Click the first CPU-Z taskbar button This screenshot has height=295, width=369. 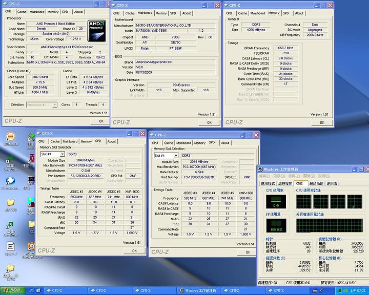[x=66, y=290]
